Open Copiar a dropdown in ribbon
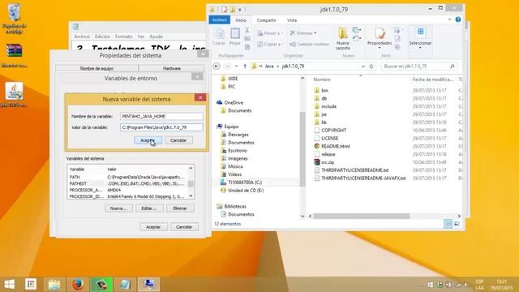Image resolution: width=519 pixels, height=292 pixels. click(x=270, y=44)
